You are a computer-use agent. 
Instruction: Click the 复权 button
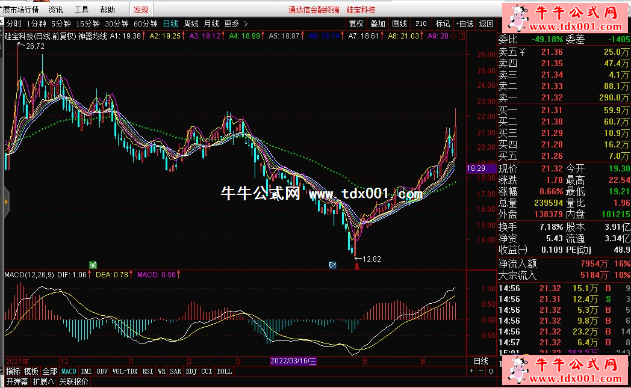coord(356,23)
